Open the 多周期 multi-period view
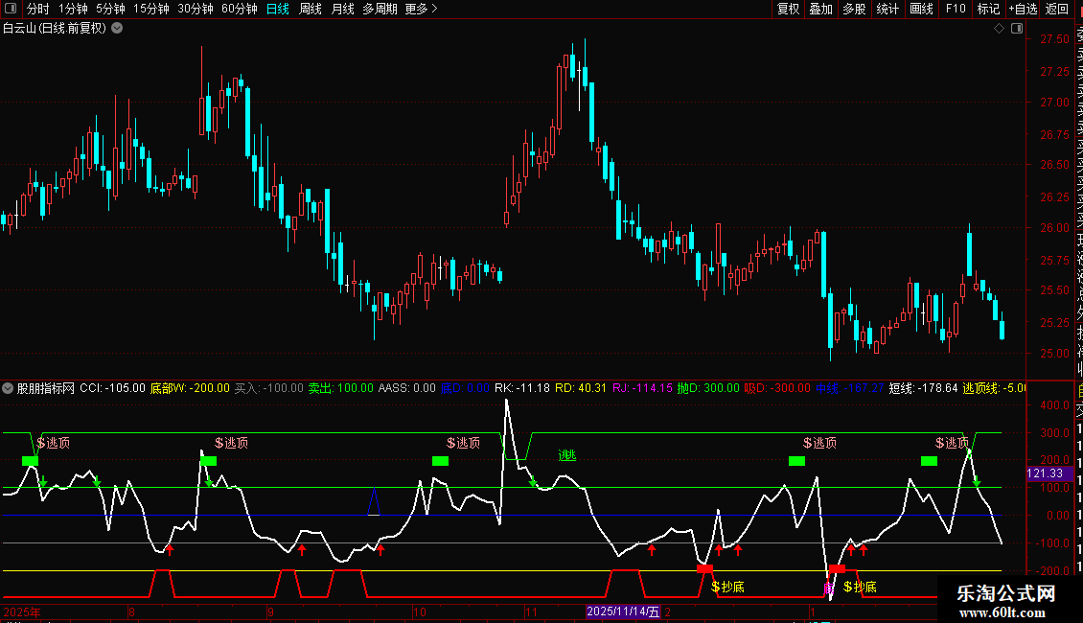 click(x=380, y=9)
